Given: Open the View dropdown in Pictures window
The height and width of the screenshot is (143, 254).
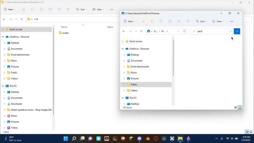Looking at the screenshot, I should tap(218, 21).
